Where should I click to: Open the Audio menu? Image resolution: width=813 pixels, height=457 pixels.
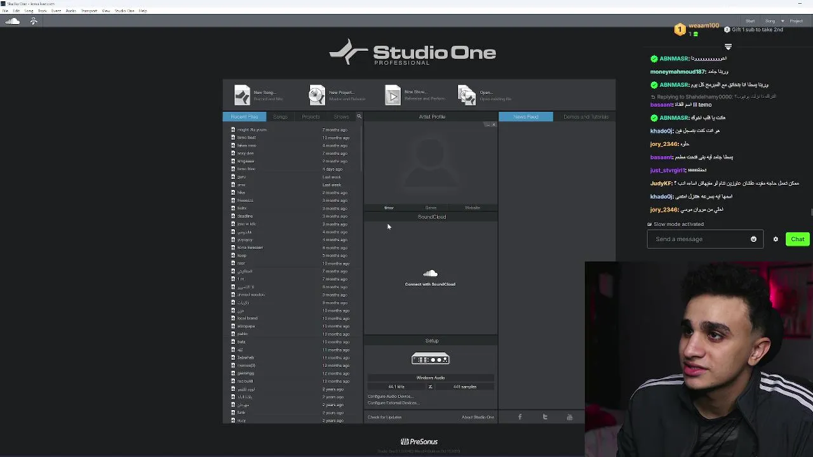tap(71, 11)
